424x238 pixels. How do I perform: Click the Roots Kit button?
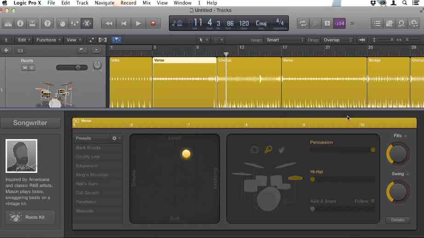click(30, 217)
